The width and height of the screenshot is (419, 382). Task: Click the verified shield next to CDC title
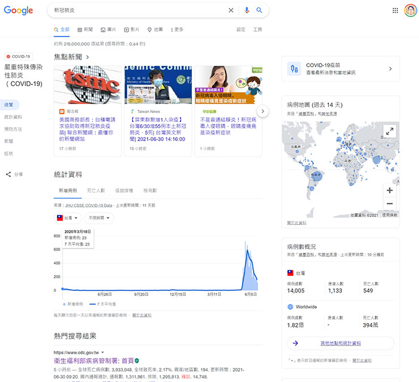pos(137,360)
